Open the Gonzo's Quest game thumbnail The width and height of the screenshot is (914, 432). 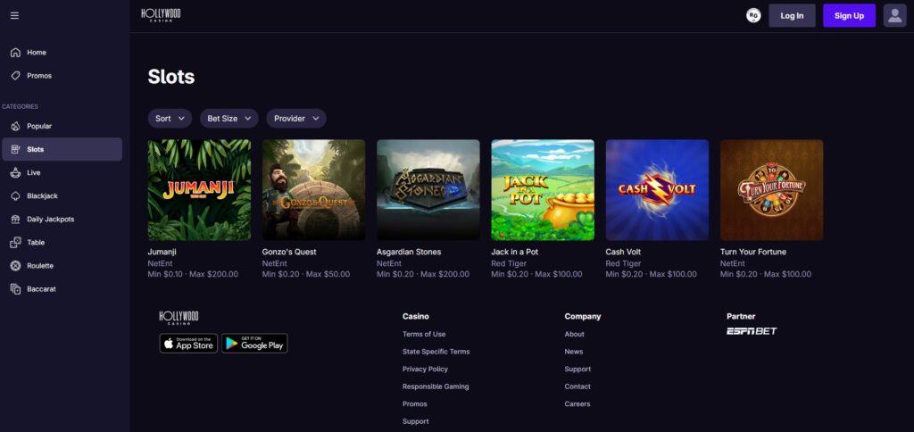tap(313, 190)
